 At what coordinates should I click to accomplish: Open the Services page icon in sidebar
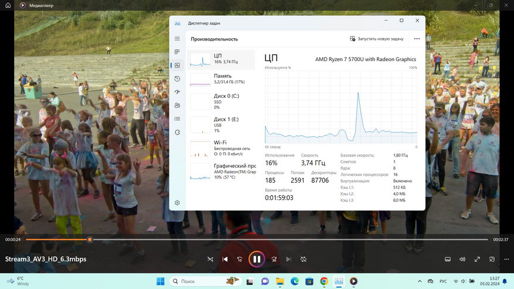tap(177, 132)
